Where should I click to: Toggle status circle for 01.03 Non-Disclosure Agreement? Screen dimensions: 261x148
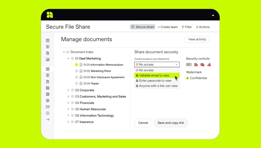(x=77, y=77)
